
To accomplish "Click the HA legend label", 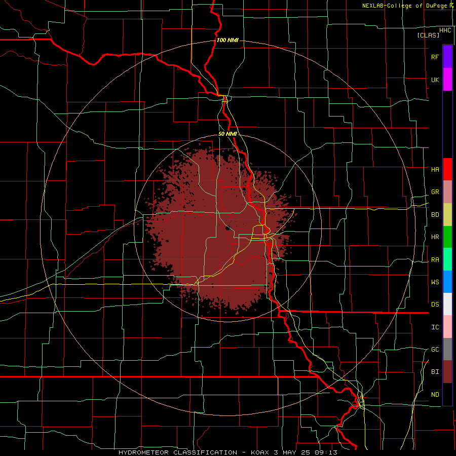I will point(435,169).
